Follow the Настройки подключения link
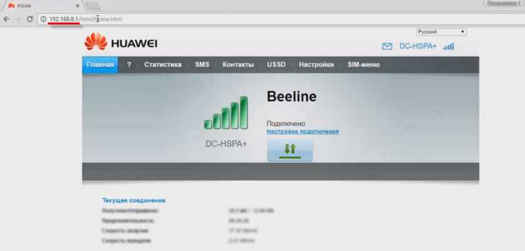This screenshot has height=251, width=525. 302,131
